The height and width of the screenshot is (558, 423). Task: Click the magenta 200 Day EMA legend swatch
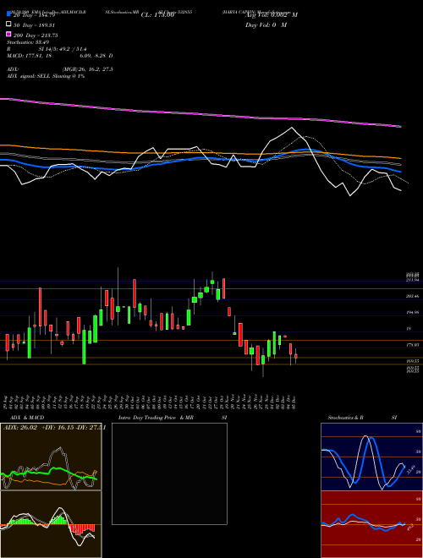(x=8, y=35)
